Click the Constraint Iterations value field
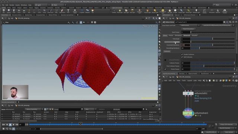 click(186, 45)
